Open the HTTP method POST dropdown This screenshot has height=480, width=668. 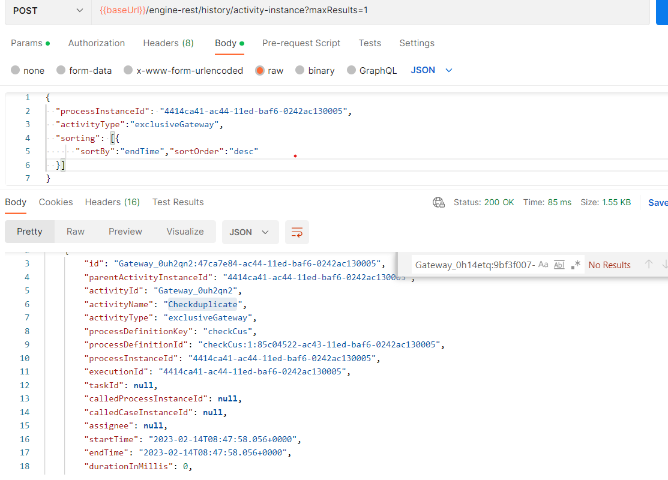[48, 11]
